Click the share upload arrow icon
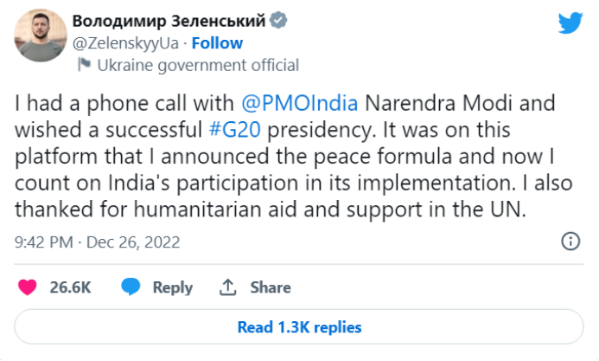Screen dimensions: 599x361 (x=228, y=287)
